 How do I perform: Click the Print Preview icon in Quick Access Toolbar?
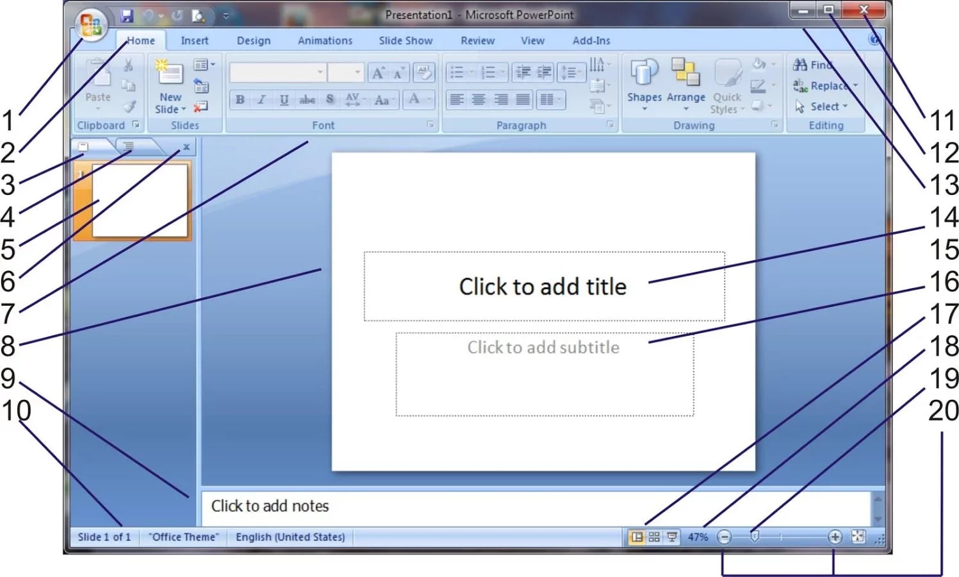coord(199,15)
